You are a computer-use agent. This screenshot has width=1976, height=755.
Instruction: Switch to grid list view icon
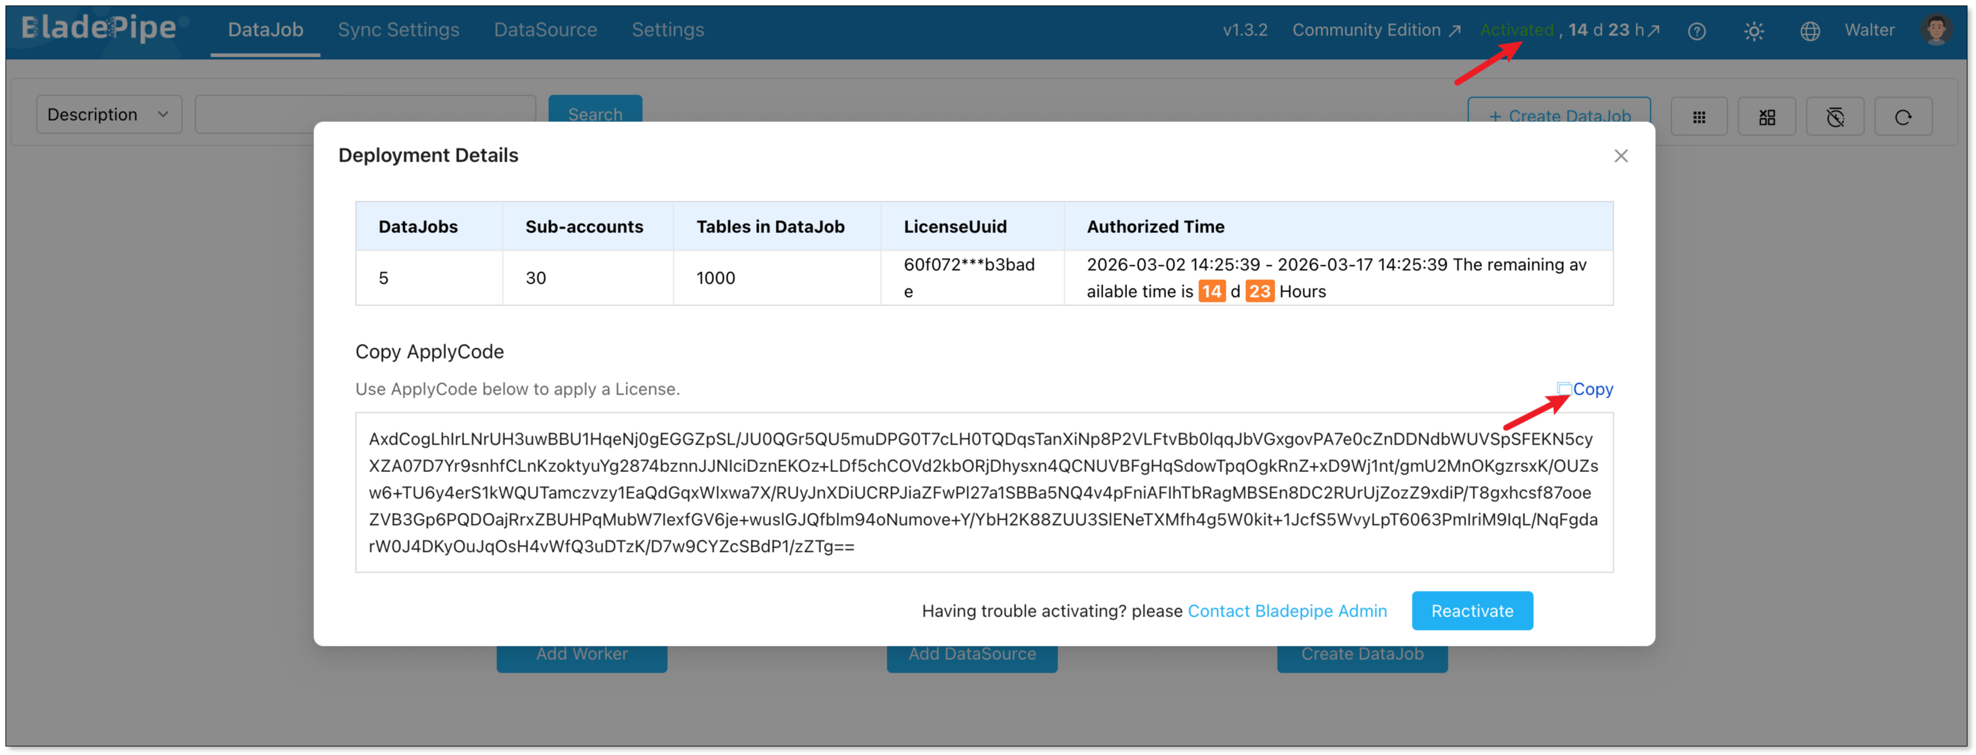coord(1699,117)
